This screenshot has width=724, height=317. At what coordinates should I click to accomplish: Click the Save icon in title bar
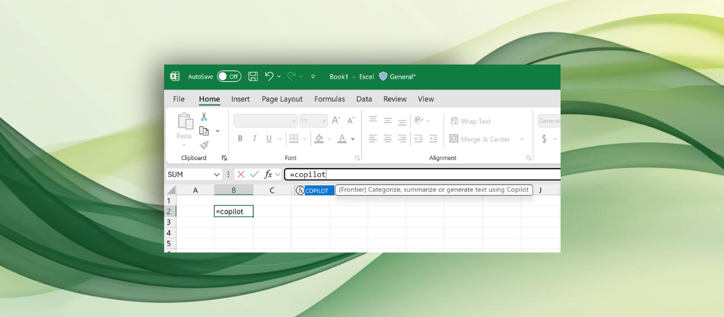click(253, 76)
